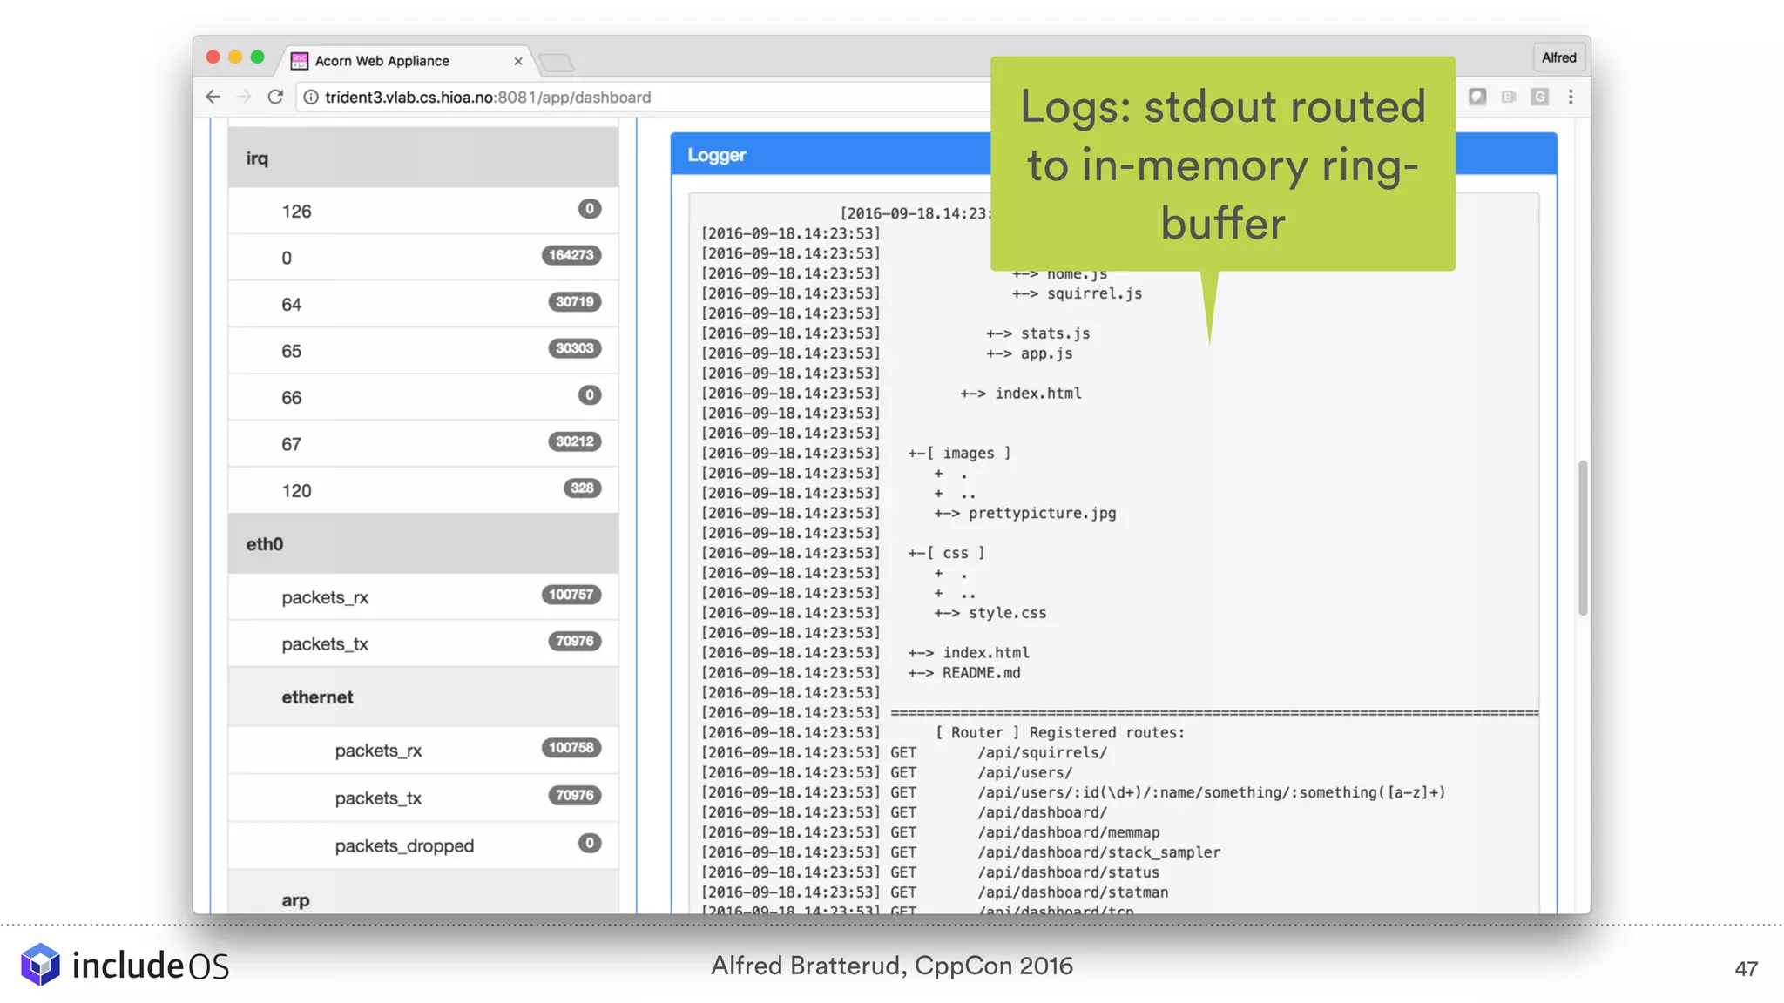Click the Alfred profile button
The width and height of the screenshot is (1784, 1003).
(x=1558, y=57)
